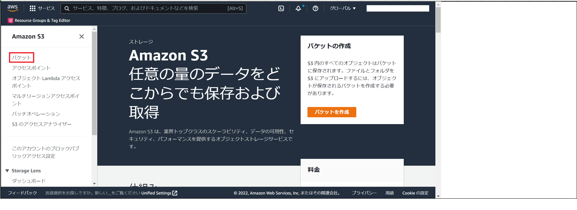Click the AWS logo home icon
This screenshot has width=577, height=210.
[x=12, y=8]
